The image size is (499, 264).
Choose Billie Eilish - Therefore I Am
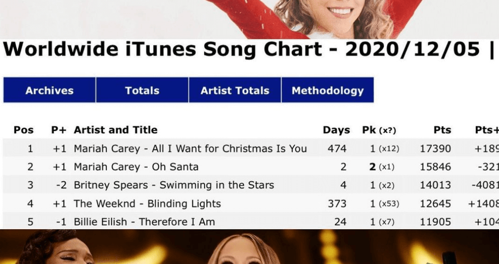(144, 222)
